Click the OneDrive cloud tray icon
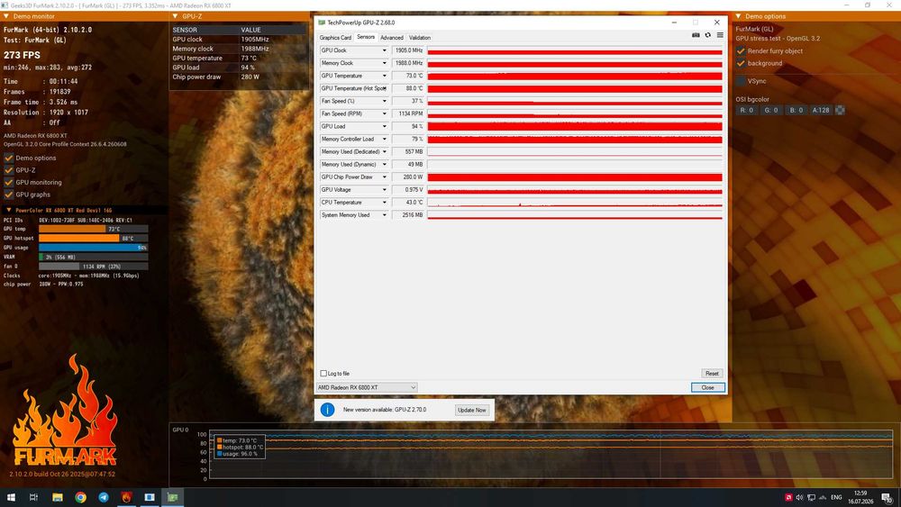This screenshot has height=507, width=901. (x=823, y=497)
